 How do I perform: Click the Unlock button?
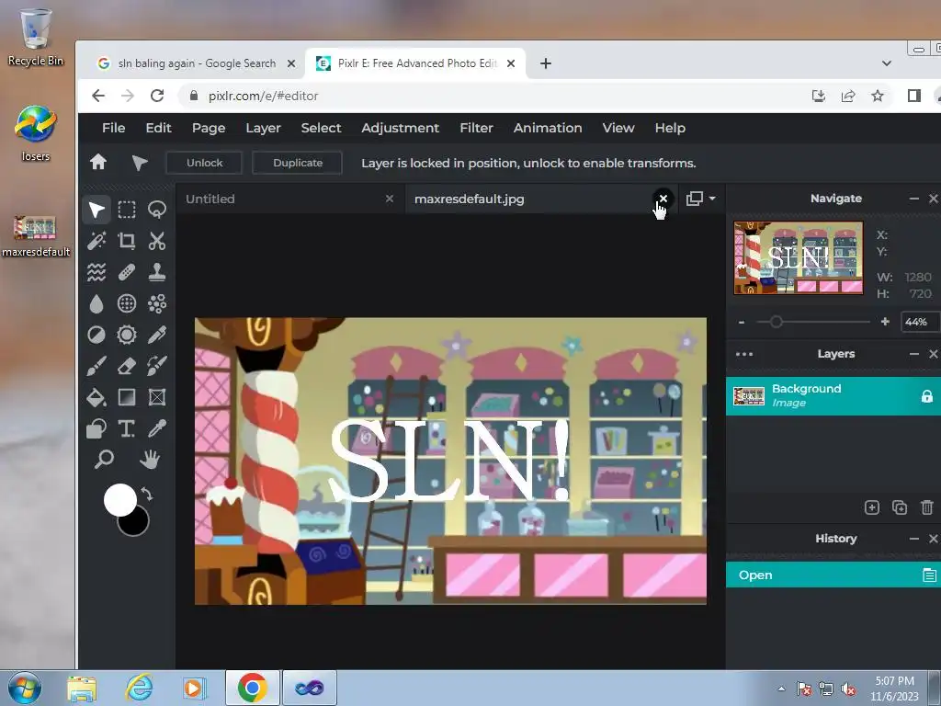[x=204, y=163]
